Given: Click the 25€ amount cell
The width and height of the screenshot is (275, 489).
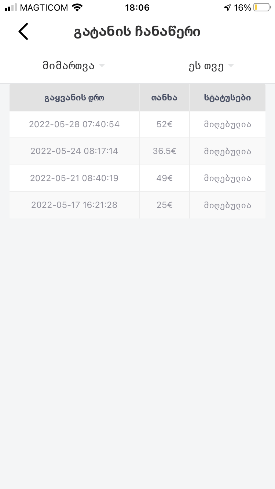Looking at the screenshot, I should tap(164, 205).
